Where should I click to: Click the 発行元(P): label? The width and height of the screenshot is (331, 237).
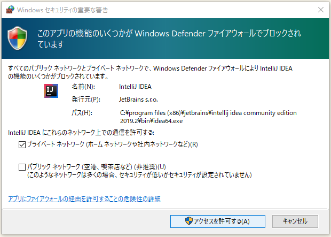[x=86, y=100]
